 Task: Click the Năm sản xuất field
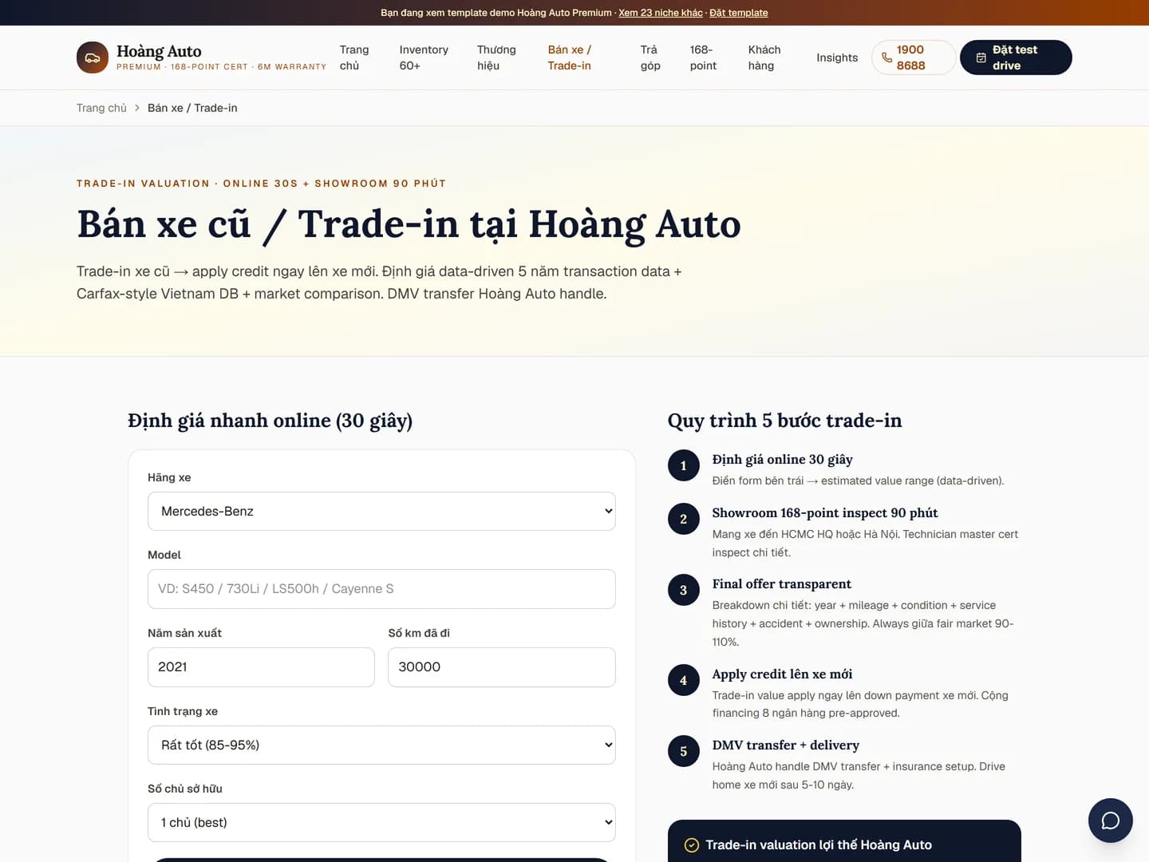pos(261,667)
